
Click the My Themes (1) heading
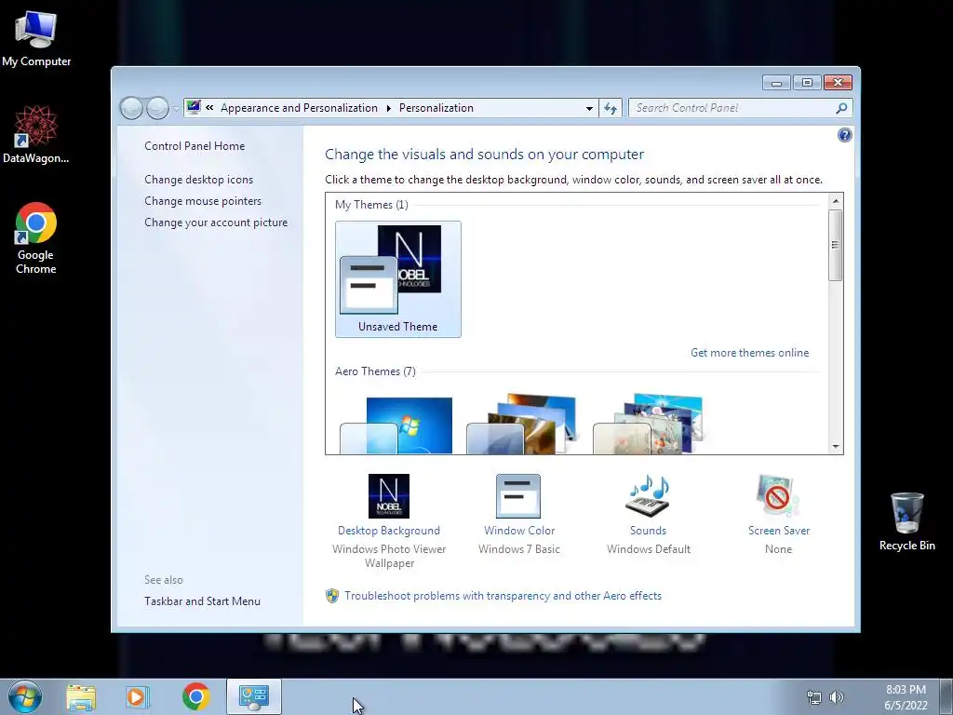[371, 205]
